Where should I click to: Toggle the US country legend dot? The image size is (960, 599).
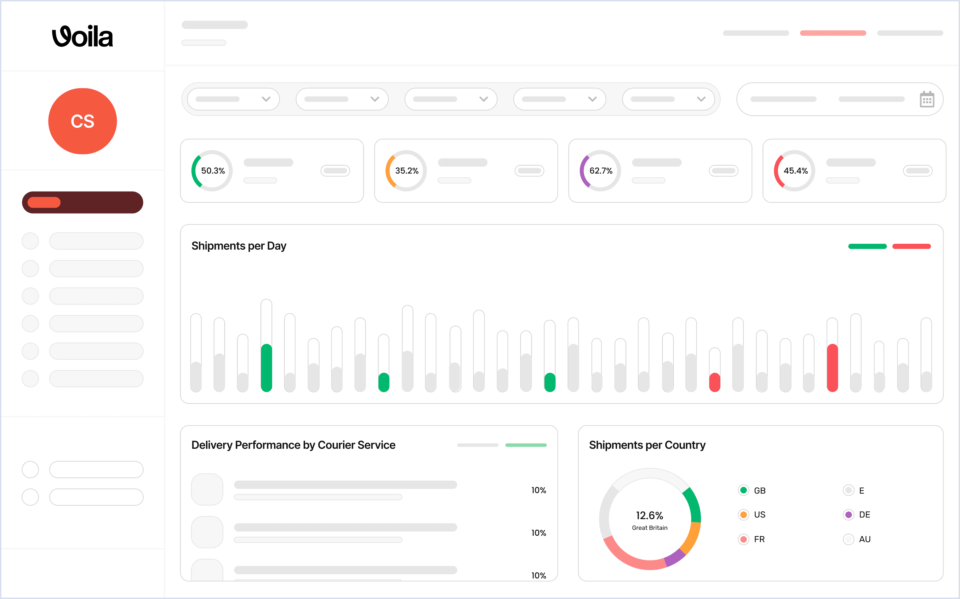[744, 515]
